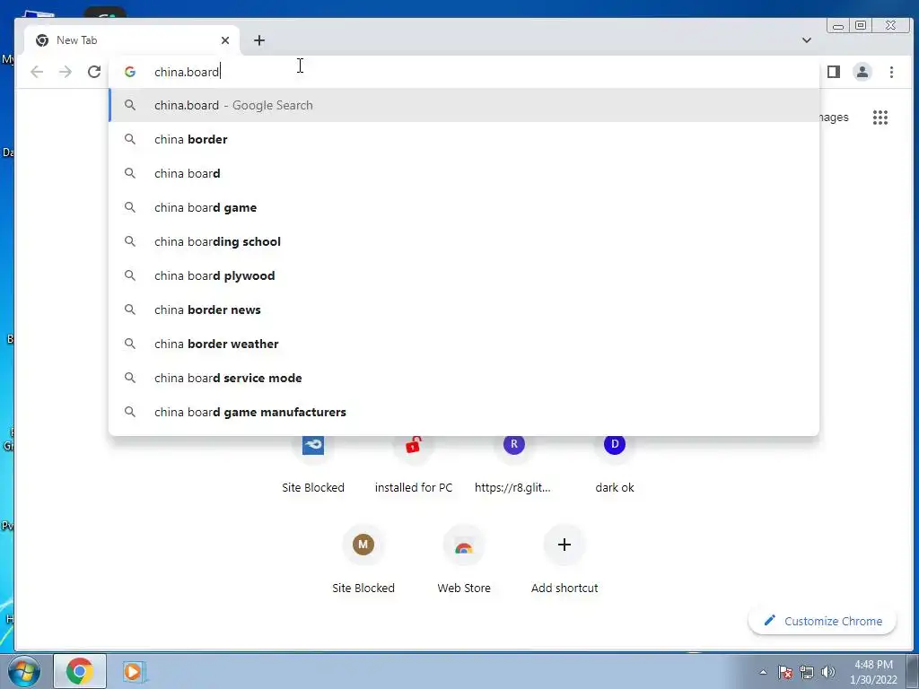Pick 'china boarding school' suggestion

click(x=464, y=241)
